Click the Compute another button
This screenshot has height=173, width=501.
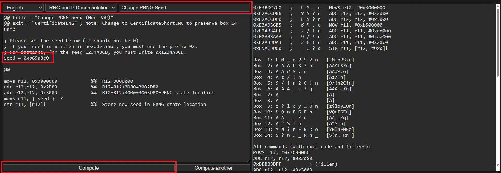(x=213, y=168)
